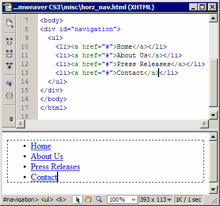Expand All icon in coding toolbar
The height and width of the screenshot is (206, 220).
[9, 66]
